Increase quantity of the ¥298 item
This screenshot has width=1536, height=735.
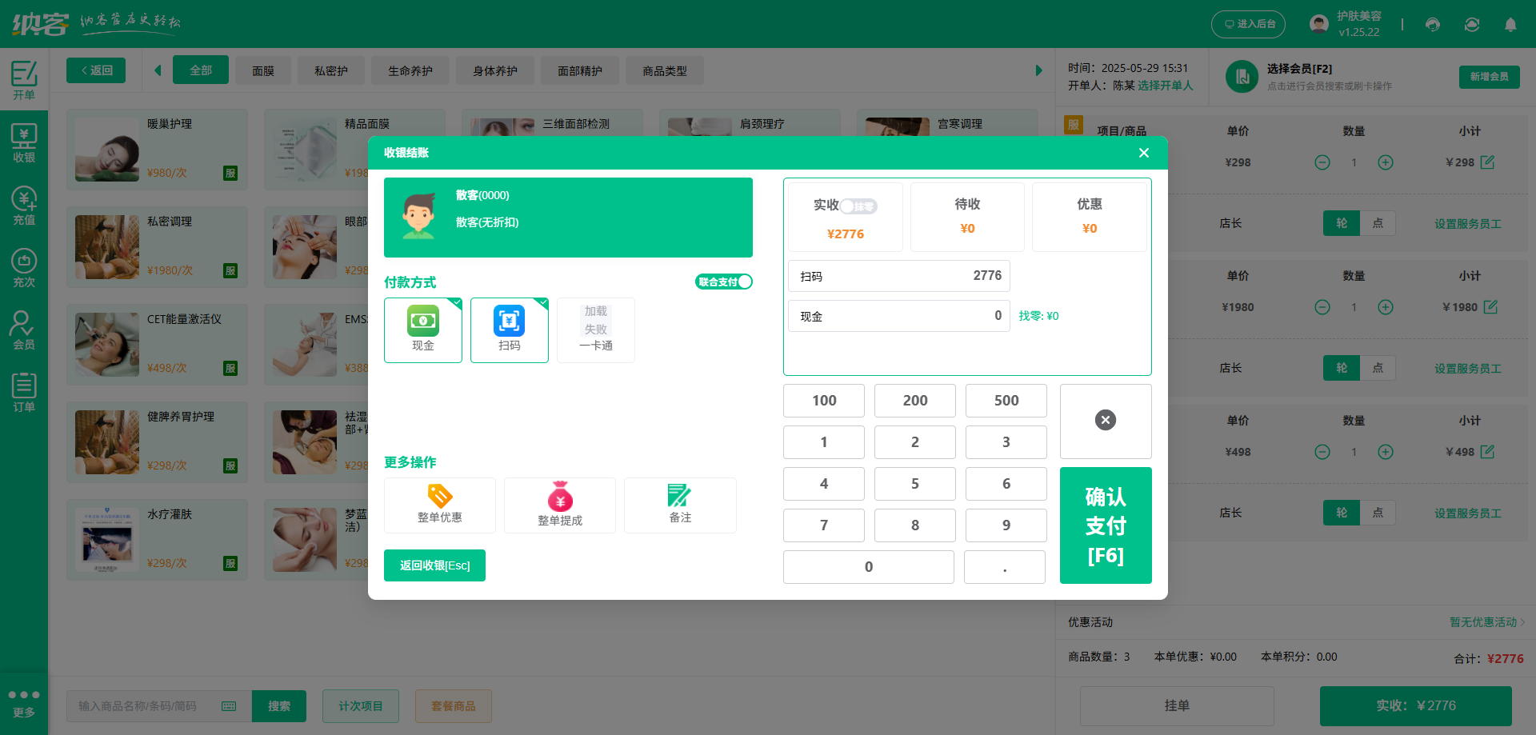[1386, 162]
